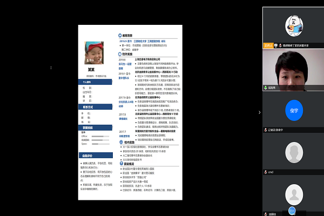The width and height of the screenshot is (324, 216).
Task: Select the blue 俊宇 avatar
Action: pos(294,110)
